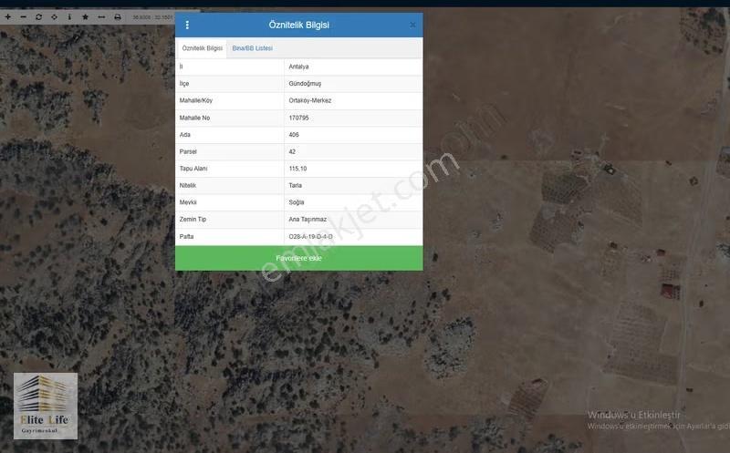Click the coordinate readout in the toolbar
730x453 pixels.
(152, 17)
